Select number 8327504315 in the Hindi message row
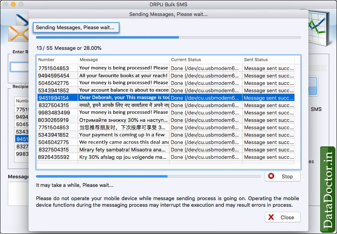This screenshot has height=234, width=337. (x=54, y=105)
